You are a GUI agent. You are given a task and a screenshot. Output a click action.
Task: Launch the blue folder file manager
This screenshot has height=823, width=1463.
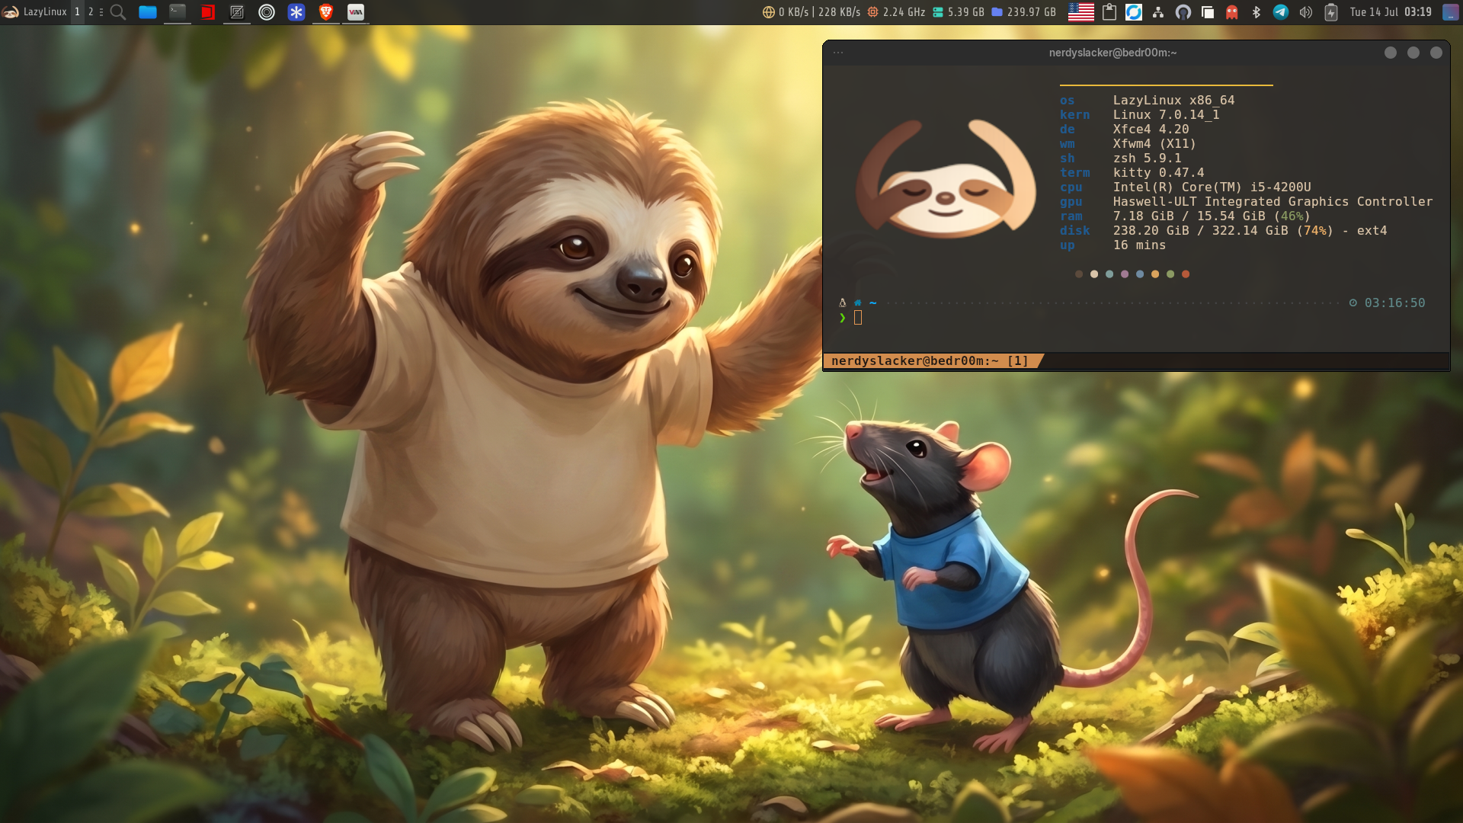coord(148,11)
